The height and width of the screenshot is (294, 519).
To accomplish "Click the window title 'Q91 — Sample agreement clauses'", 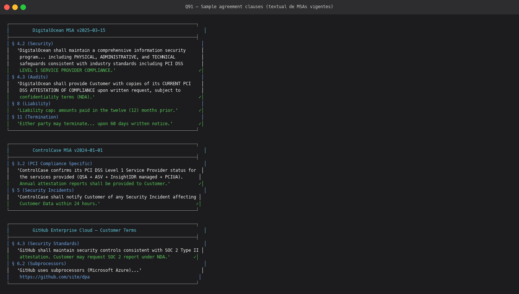I will point(259,7).
